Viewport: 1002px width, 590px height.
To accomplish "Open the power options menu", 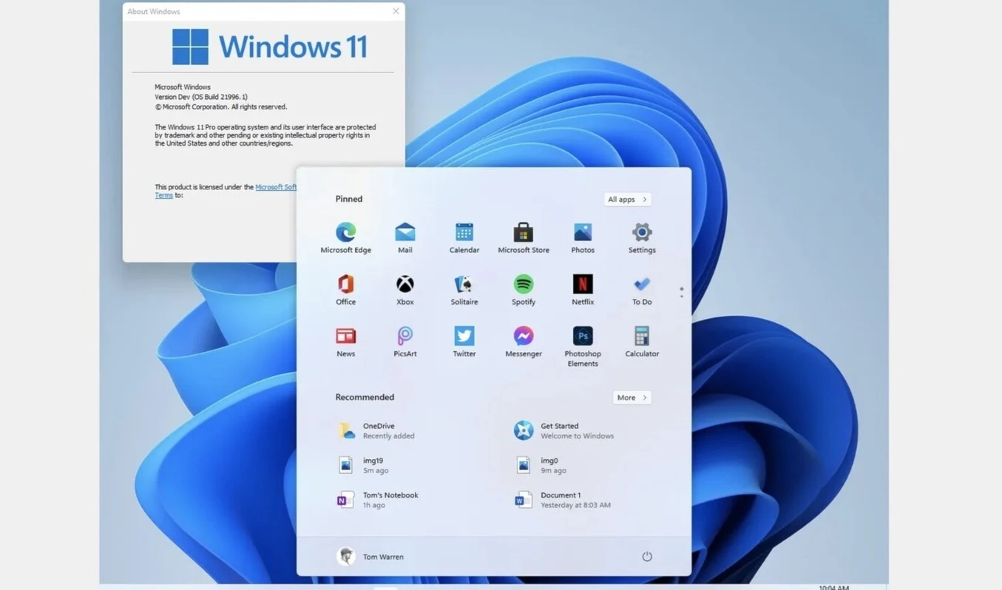I will coord(646,556).
